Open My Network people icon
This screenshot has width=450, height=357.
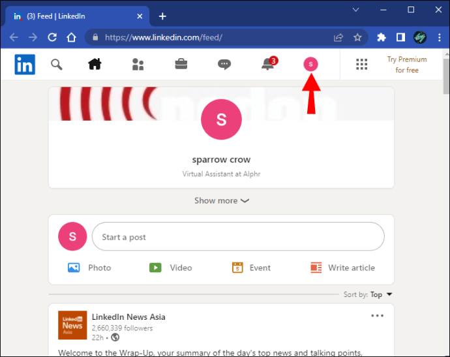click(x=138, y=65)
